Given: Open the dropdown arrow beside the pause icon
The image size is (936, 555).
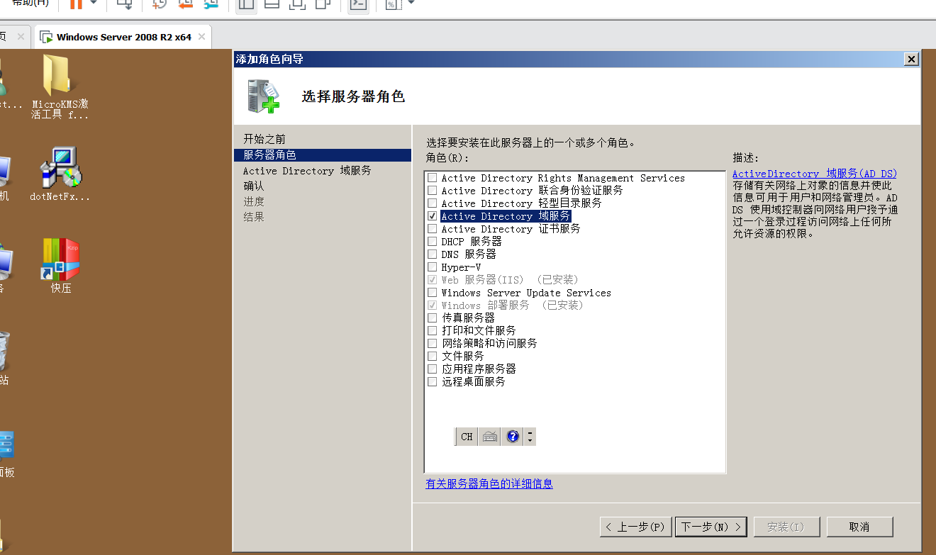Looking at the screenshot, I should [x=93, y=3].
